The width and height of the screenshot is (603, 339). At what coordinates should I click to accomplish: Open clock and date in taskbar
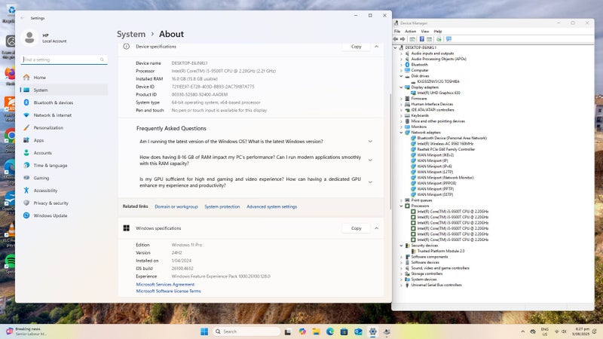(x=580, y=331)
